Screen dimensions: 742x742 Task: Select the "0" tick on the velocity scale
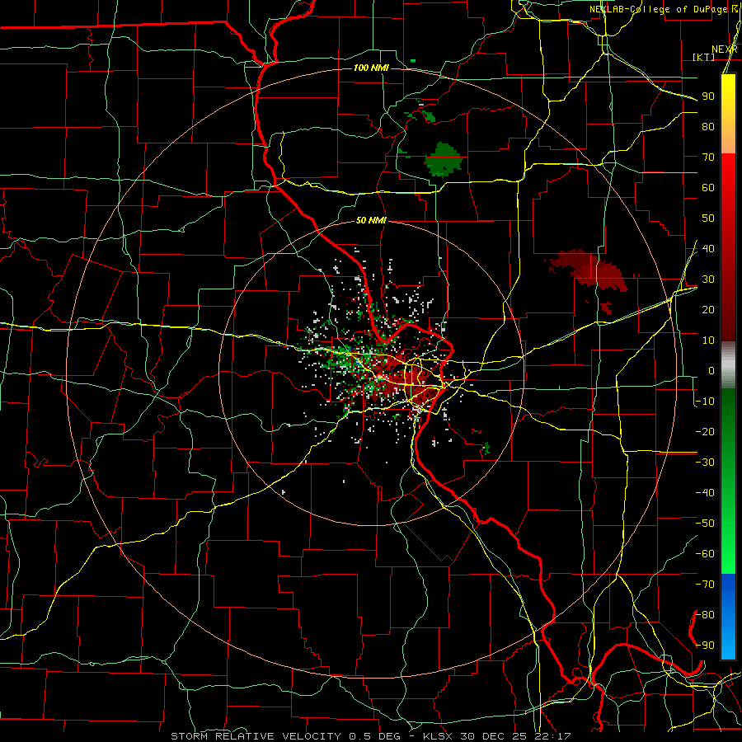(x=711, y=370)
